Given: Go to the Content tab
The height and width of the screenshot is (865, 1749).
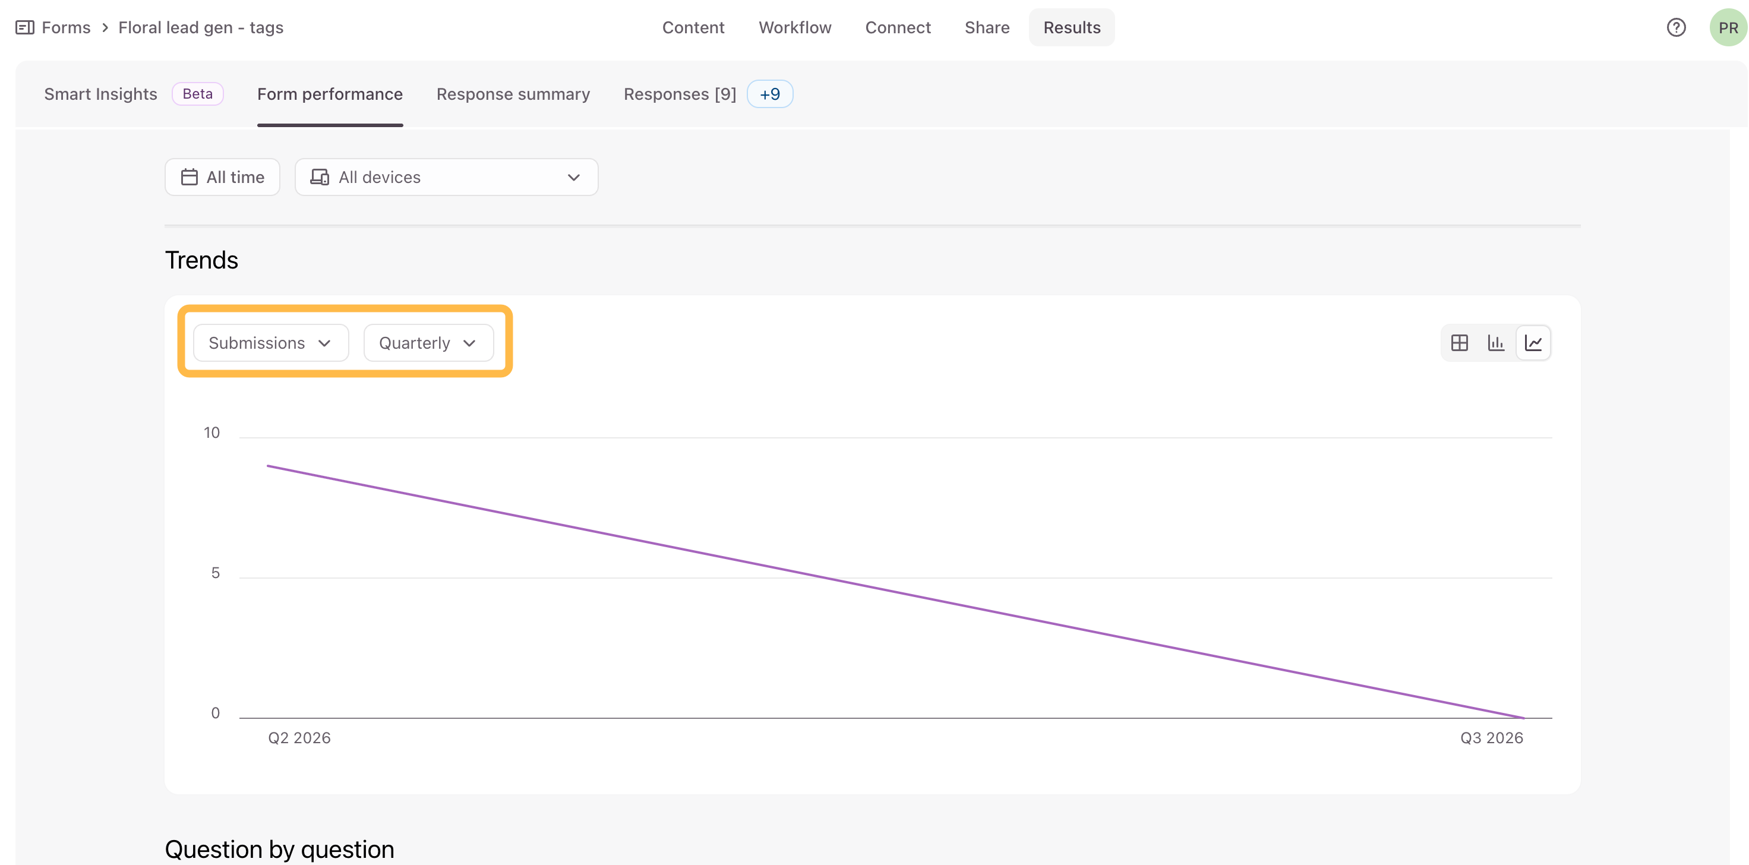Looking at the screenshot, I should [x=693, y=28].
